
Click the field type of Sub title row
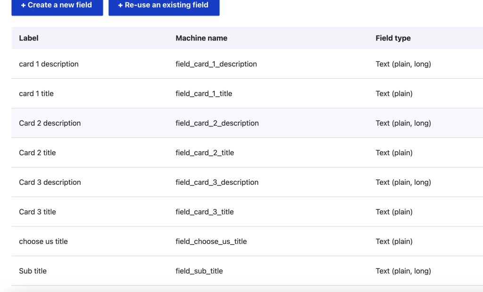pos(403,271)
